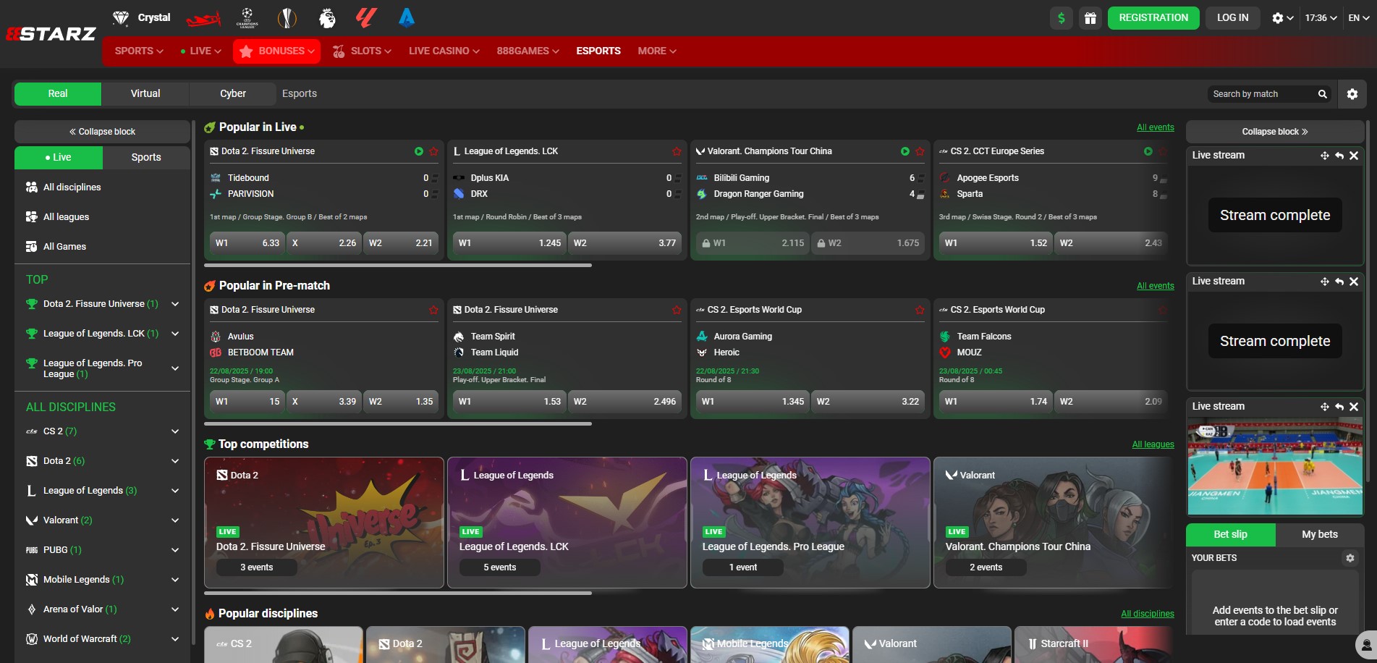
Task: Open the LIVE dropdown menu
Action: point(200,51)
